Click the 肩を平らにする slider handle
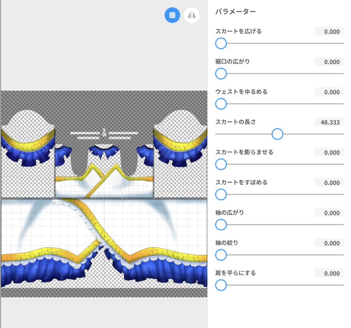351x328 pixels. tap(221, 285)
